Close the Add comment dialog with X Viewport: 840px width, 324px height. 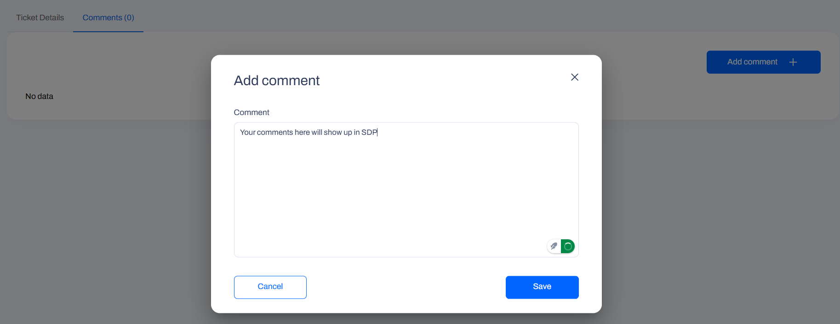(574, 77)
